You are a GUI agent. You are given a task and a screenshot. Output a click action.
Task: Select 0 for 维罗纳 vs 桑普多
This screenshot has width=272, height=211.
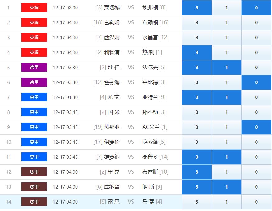pos(256,157)
